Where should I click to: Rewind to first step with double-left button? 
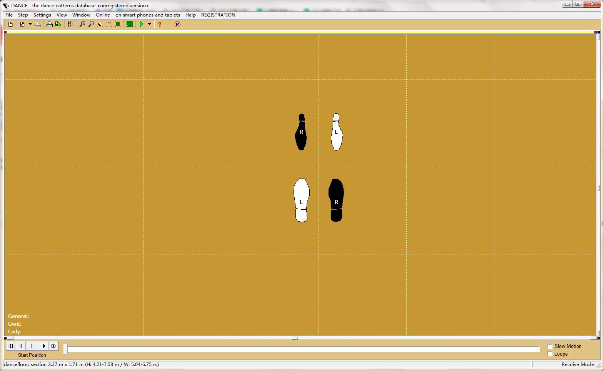pos(10,346)
